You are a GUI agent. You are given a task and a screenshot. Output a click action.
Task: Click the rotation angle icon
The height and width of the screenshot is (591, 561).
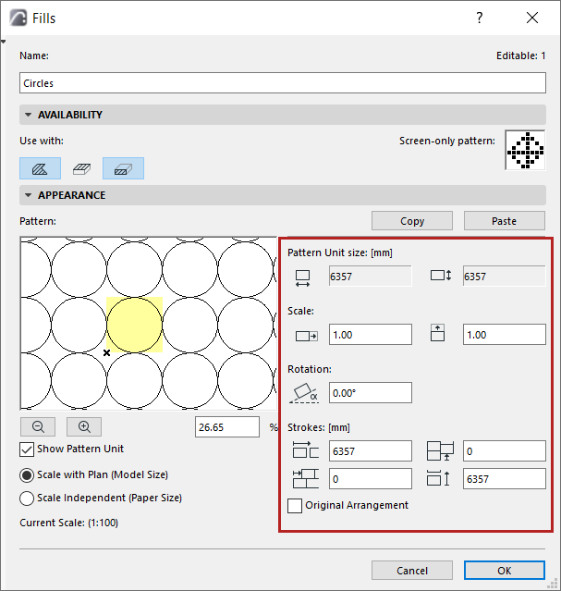[x=304, y=393]
